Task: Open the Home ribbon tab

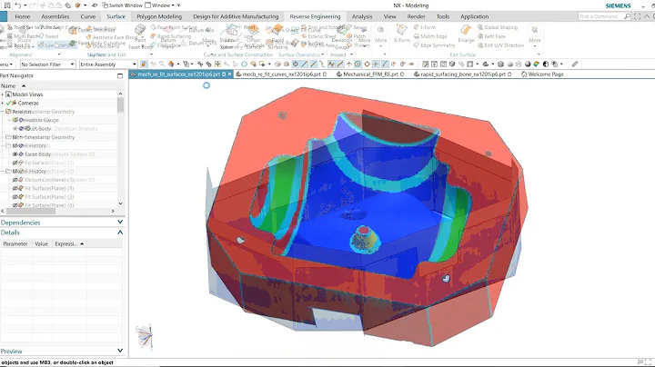Action: tap(23, 16)
